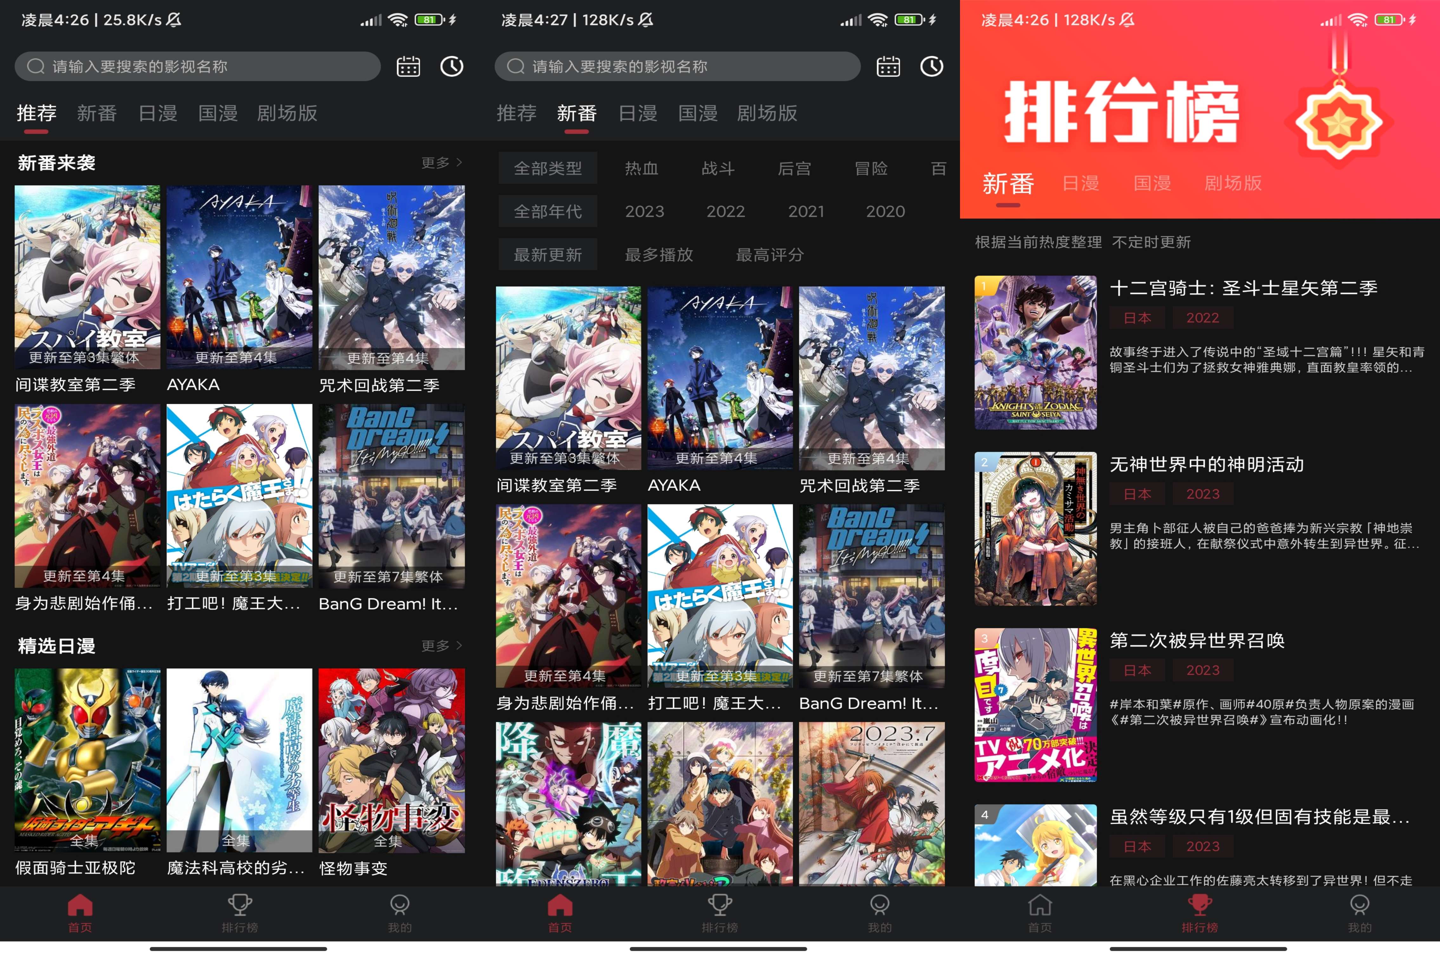Image resolution: width=1440 pixels, height=959 pixels.
Task: Open 日漫 tab in middle screen
Action: click(638, 113)
